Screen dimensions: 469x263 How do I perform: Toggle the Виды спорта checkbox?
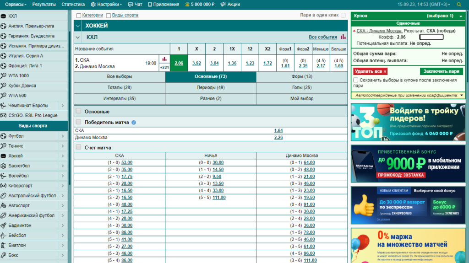pos(108,15)
